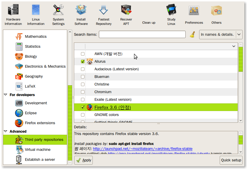Screen dimensions: 247x169
Task: Select the Blueman row text
Action: (102, 77)
